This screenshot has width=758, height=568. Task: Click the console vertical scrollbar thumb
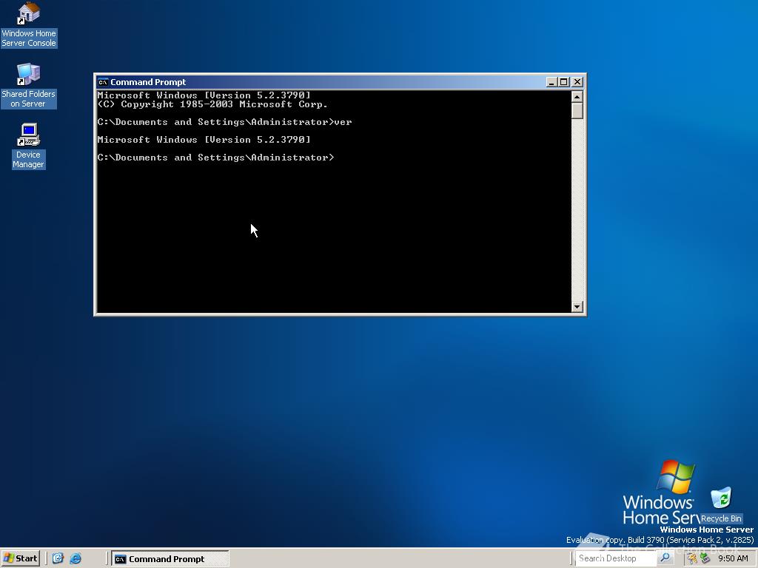point(577,110)
